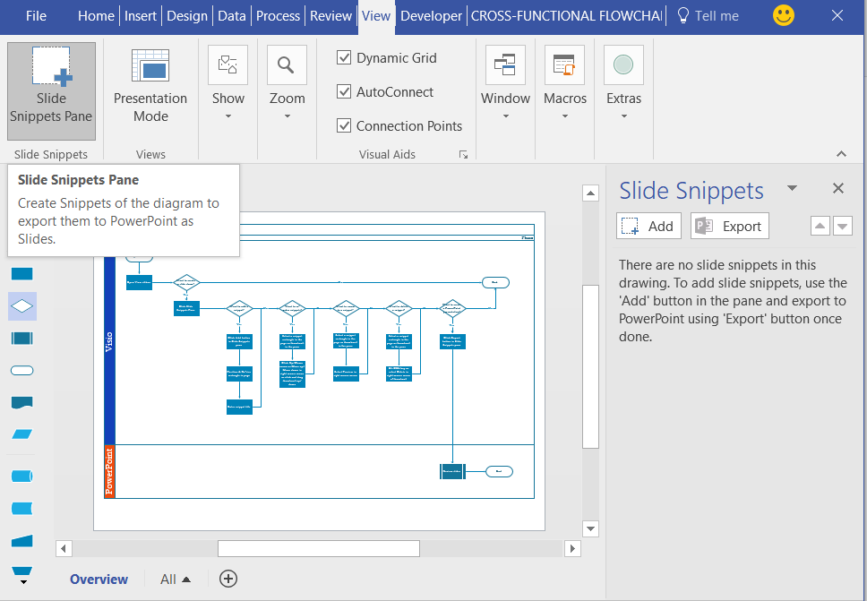Click the Window icon
867x601 pixels.
click(x=504, y=64)
